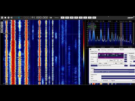Click the square icon in the waterfall side toolbar
The image size is (135, 101).
click(2, 29)
